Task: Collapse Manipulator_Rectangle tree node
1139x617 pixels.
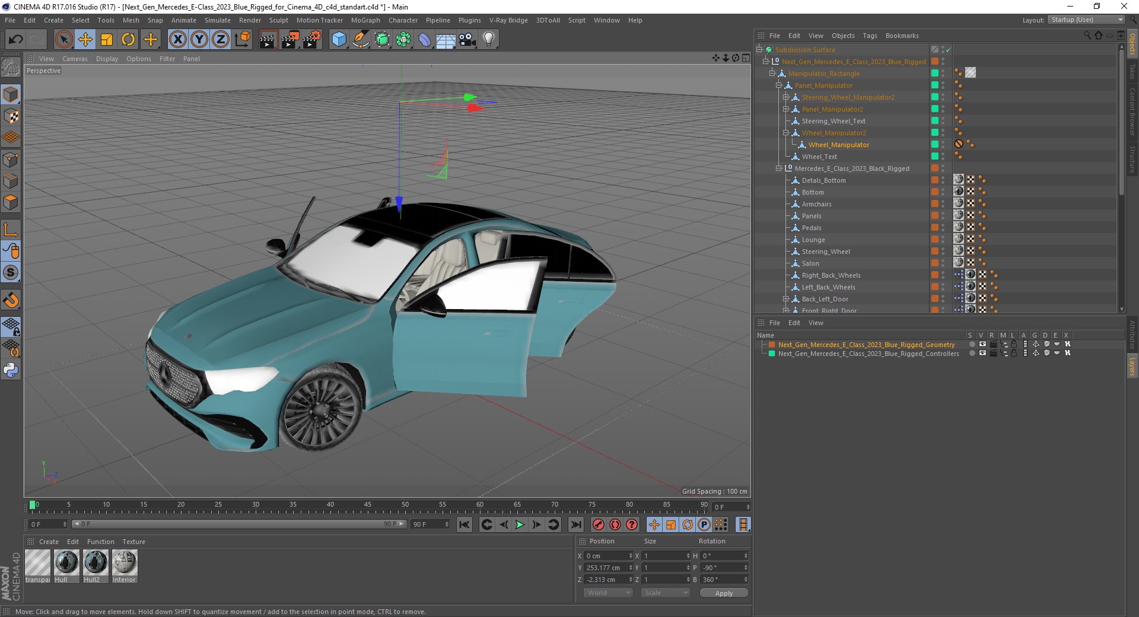Action: pyautogui.click(x=772, y=74)
